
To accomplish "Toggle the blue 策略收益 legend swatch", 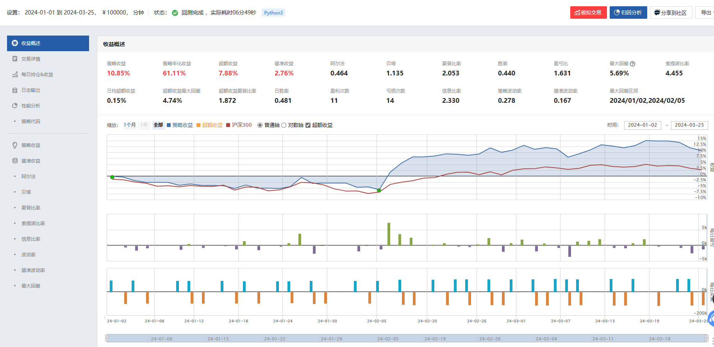I will coord(169,125).
